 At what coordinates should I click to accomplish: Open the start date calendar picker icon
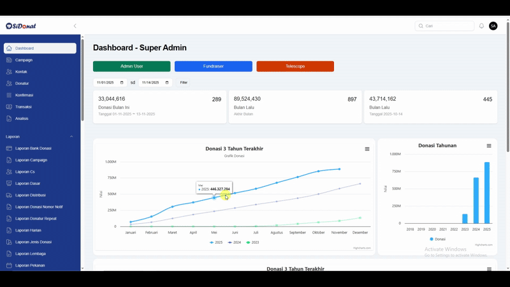(122, 83)
